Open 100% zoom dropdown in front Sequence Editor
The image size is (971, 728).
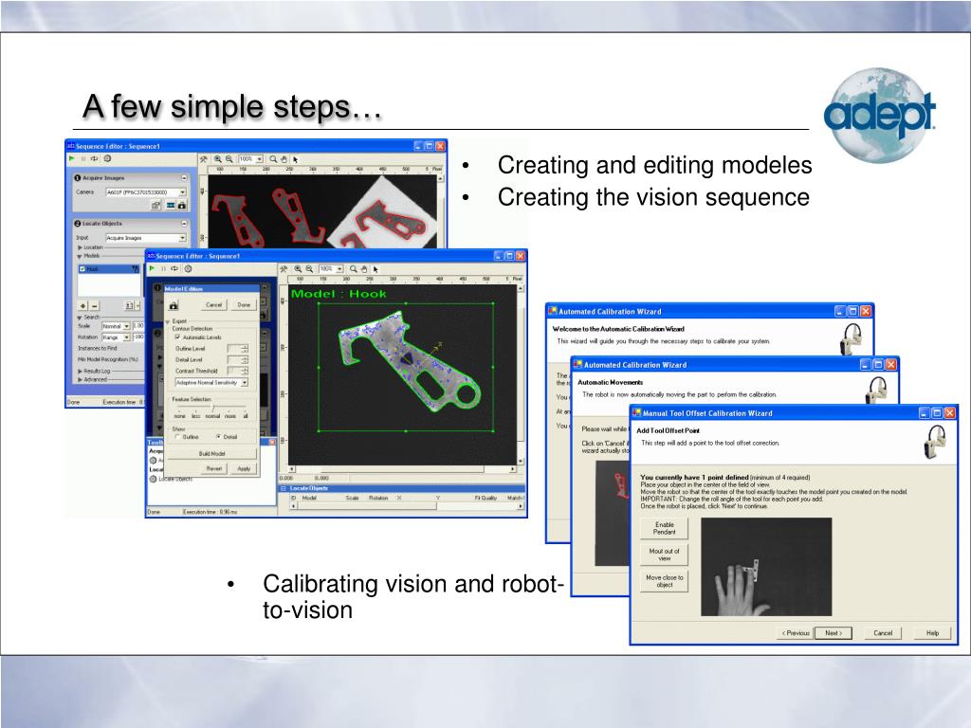pyautogui.click(x=340, y=268)
